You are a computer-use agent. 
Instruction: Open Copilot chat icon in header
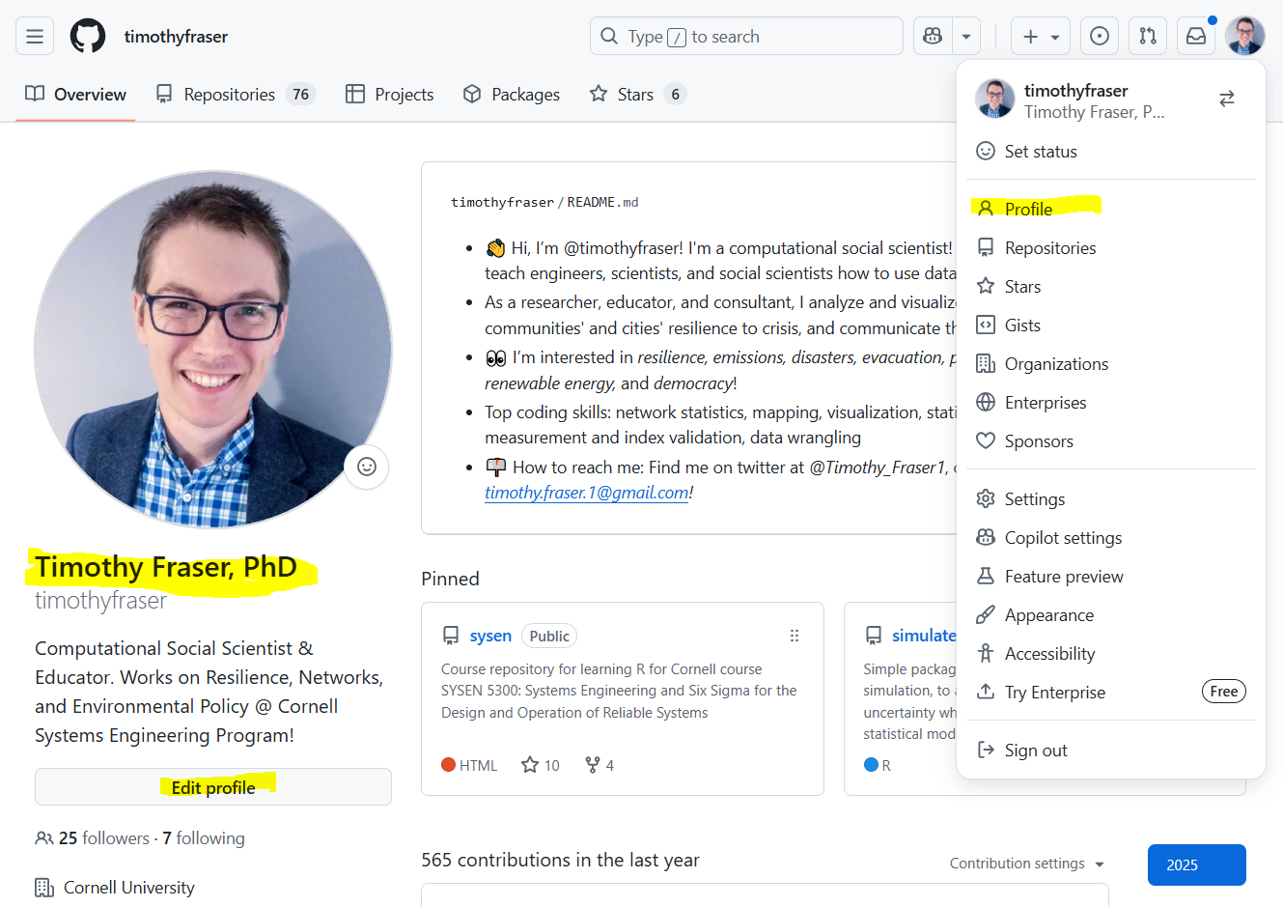pos(933,37)
